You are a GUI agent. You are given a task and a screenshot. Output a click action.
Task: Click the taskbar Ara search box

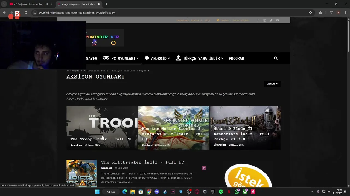(111, 192)
